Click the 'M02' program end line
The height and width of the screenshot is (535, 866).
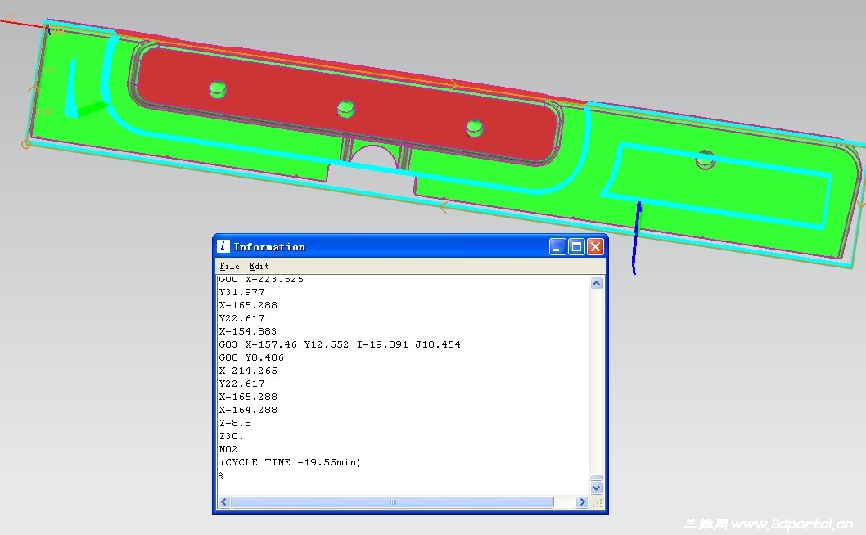pyautogui.click(x=228, y=449)
